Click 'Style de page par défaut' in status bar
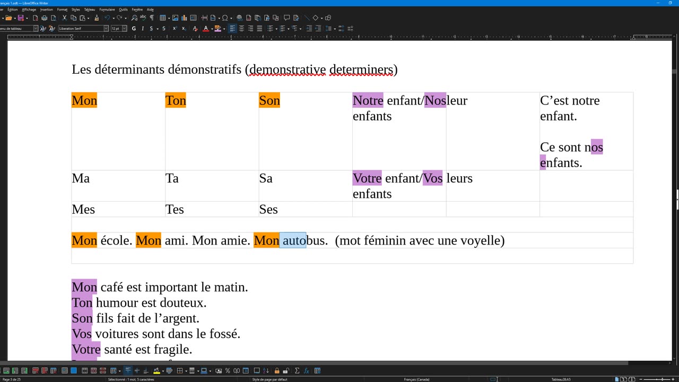Screen dimensions: 679x382 point(269,379)
